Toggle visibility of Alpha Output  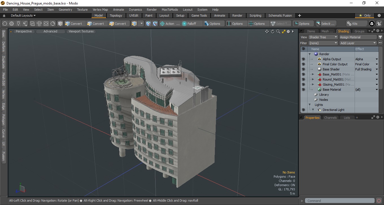[303, 59]
